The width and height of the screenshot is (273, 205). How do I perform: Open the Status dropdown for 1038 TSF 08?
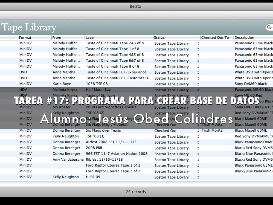tap(198, 84)
